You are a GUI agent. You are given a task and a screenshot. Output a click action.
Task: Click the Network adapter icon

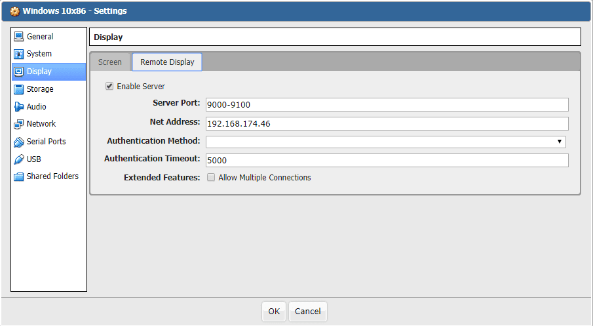[x=18, y=124]
